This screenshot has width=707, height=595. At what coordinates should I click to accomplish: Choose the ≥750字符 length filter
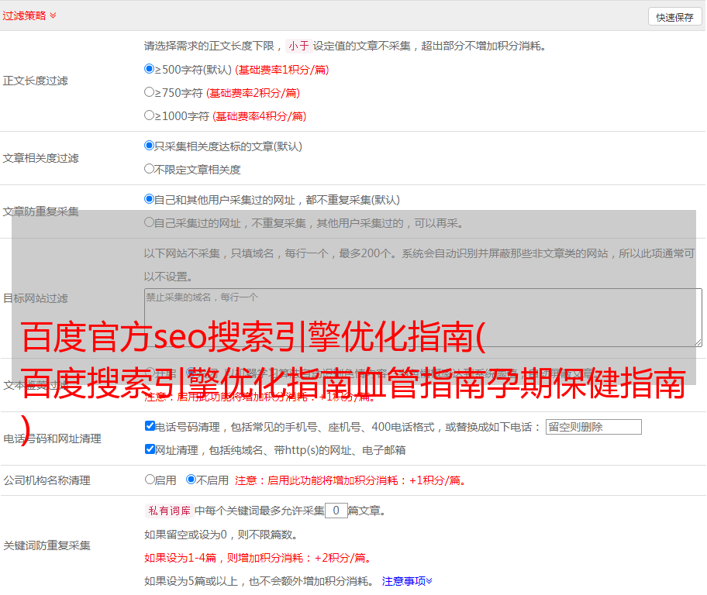coord(149,92)
